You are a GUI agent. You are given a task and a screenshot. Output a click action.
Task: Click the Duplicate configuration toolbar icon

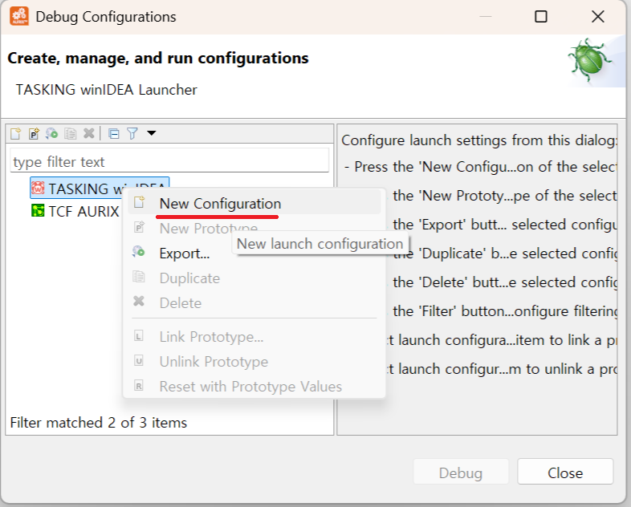pos(71,134)
